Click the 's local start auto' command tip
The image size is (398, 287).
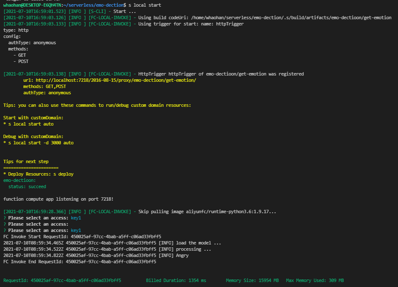point(31,124)
